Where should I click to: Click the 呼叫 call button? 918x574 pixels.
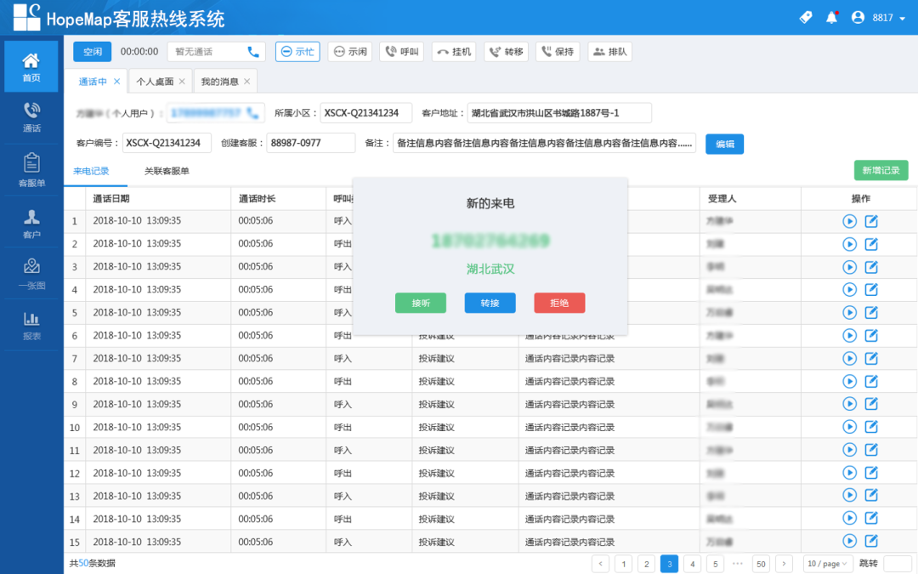(401, 52)
